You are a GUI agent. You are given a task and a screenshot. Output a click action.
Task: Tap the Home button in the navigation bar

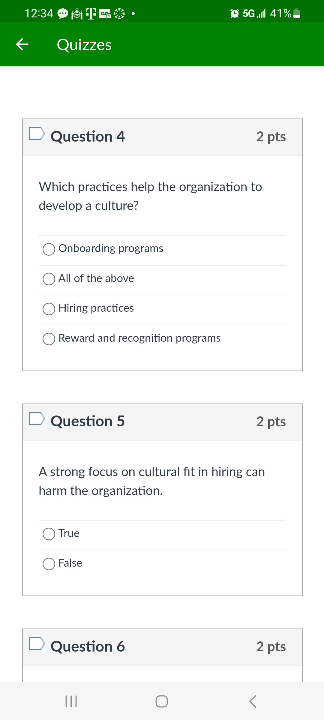coord(162,701)
